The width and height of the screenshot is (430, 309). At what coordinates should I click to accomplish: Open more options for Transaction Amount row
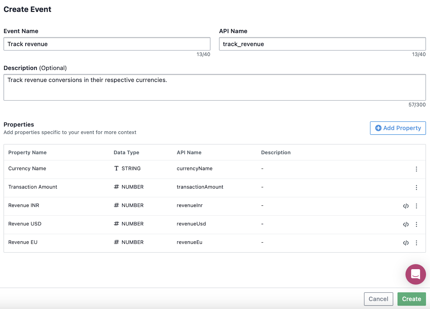[x=416, y=188]
